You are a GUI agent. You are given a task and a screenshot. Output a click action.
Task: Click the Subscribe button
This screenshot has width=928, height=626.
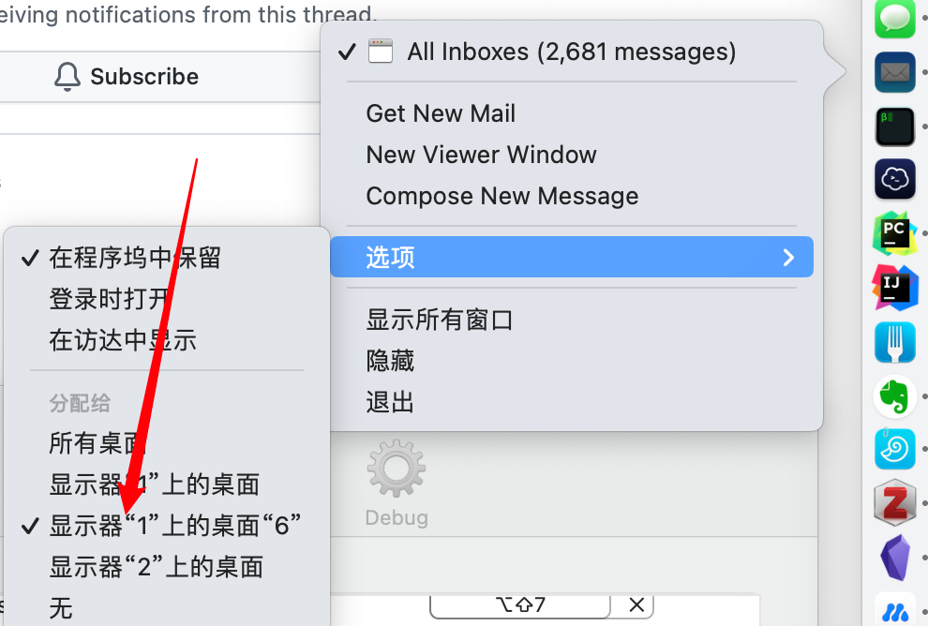tap(127, 77)
